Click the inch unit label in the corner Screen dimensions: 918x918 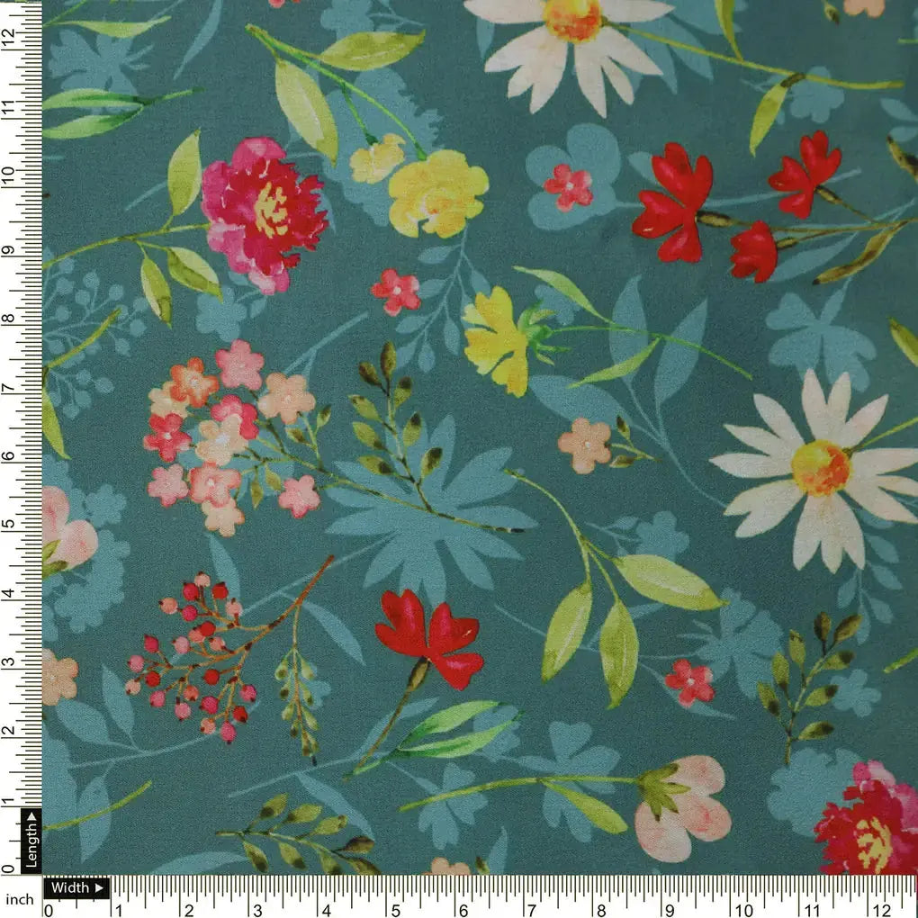[20, 898]
